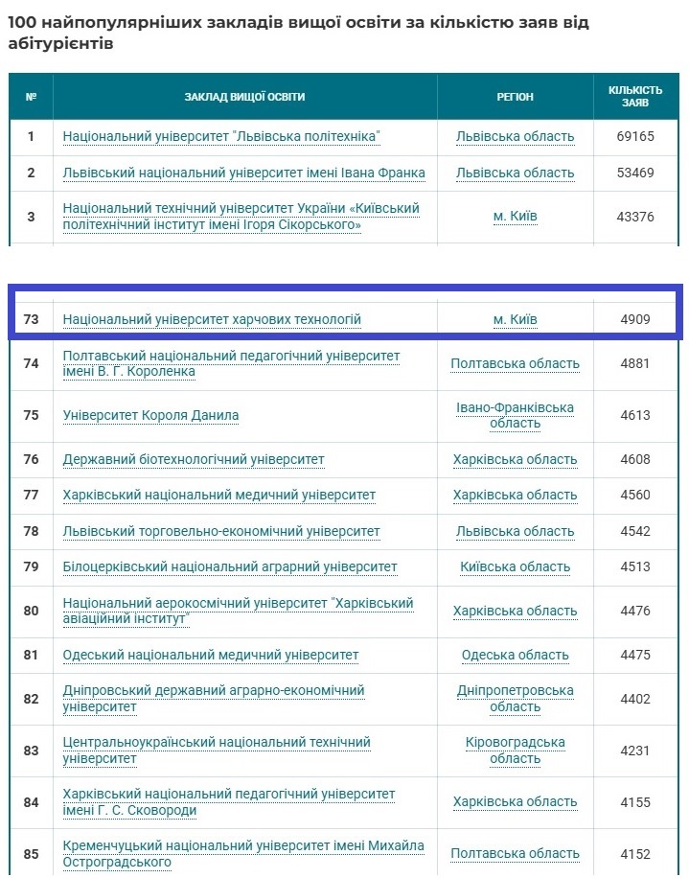This screenshot has height=878, width=689.
Task: Select the application count 53469
Action: coord(635,173)
